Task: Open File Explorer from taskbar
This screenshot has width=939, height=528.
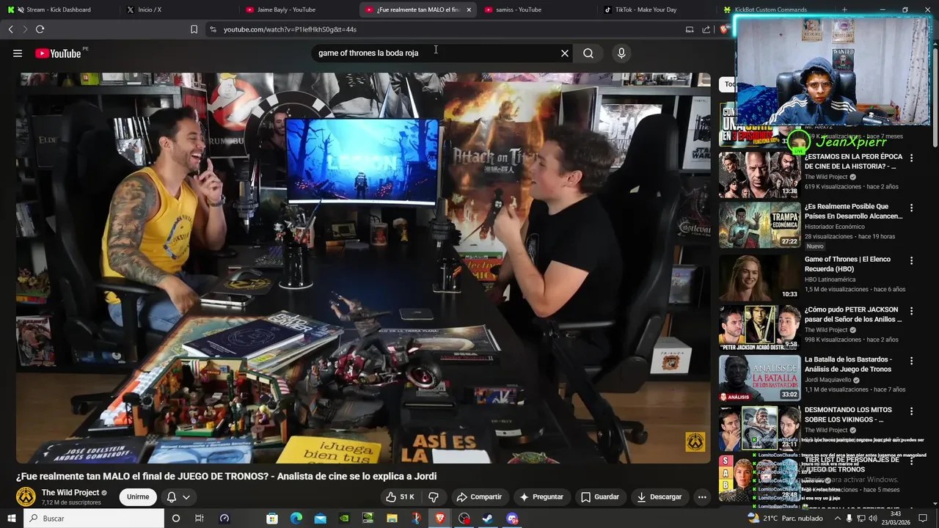Action: pyautogui.click(x=392, y=518)
